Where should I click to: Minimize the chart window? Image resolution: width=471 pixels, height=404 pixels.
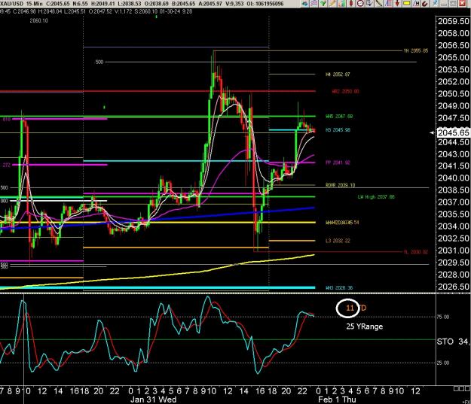coord(445,4)
